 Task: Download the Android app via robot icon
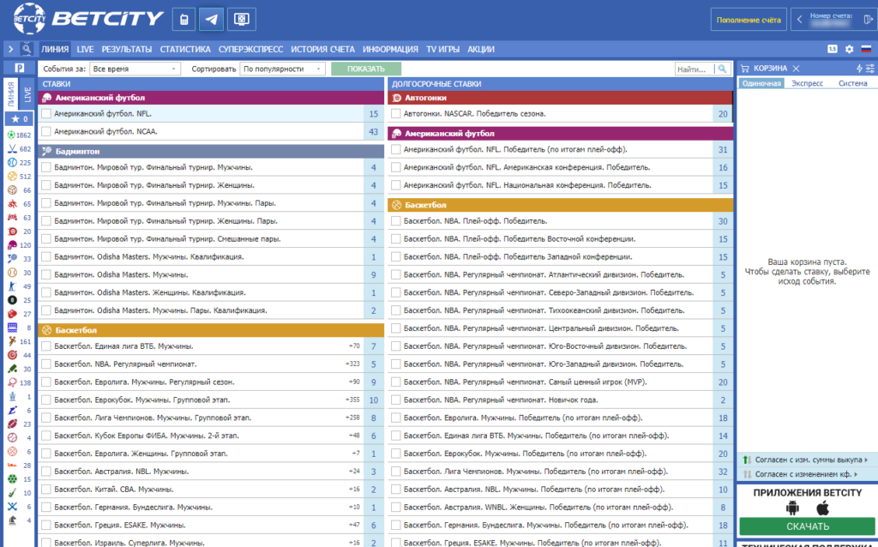pos(791,508)
